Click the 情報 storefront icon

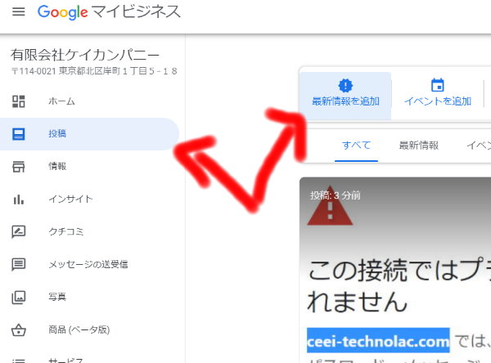click(19, 167)
